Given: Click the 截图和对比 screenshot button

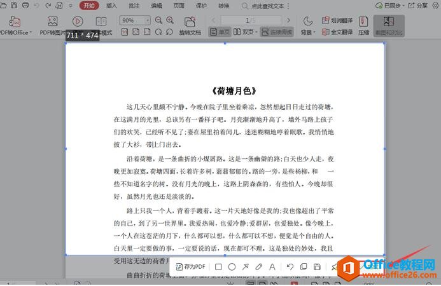Looking at the screenshot, I should coord(389,26).
